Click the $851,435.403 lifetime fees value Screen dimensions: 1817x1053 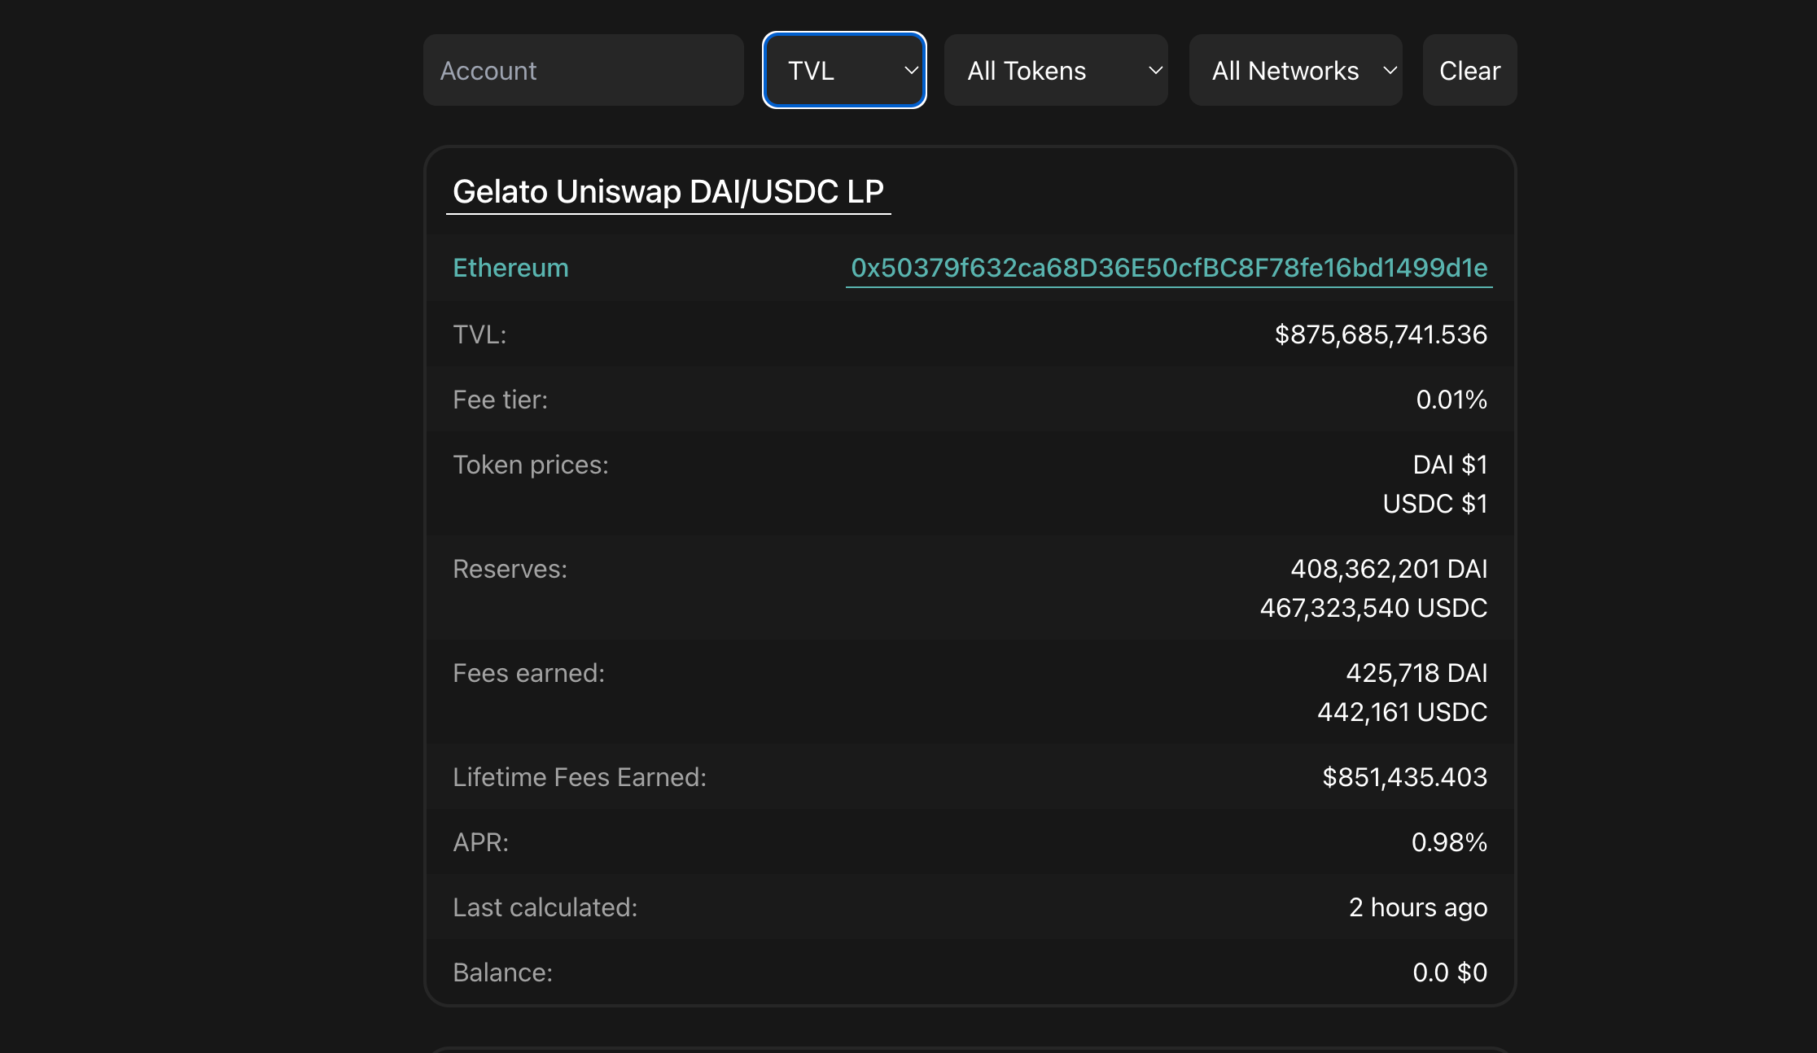pos(1404,777)
